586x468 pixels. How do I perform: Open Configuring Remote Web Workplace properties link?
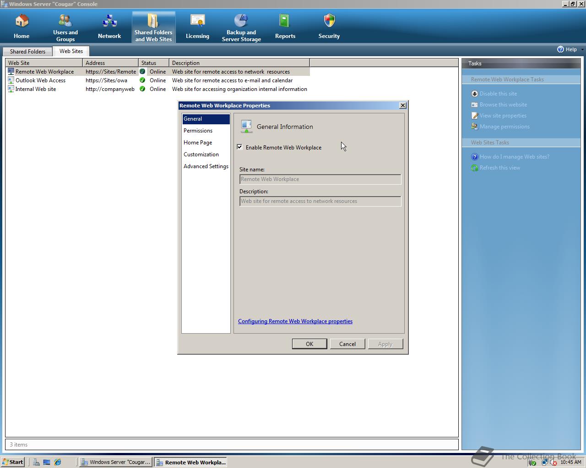point(295,321)
